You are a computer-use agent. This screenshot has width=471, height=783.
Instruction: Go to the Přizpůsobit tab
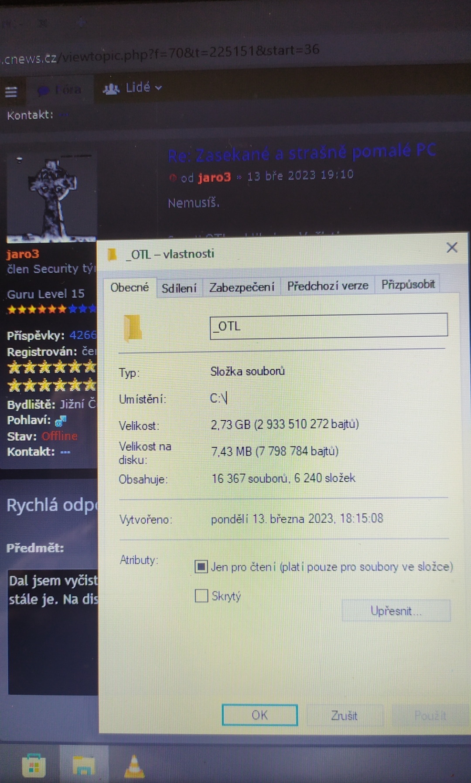point(408,285)
